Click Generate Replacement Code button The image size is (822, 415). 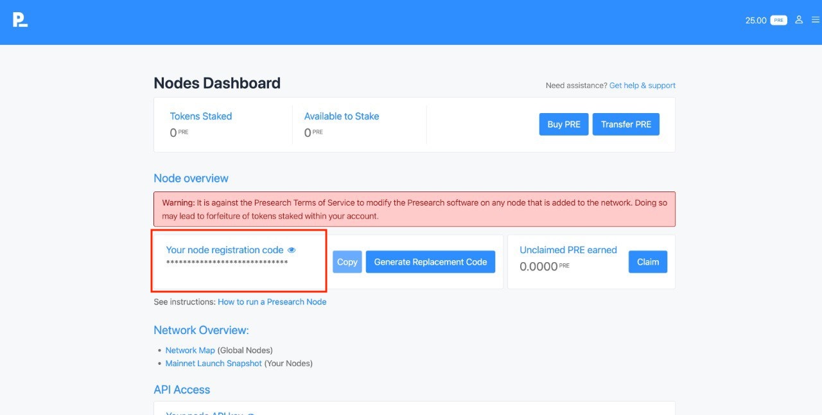point(430,262)
